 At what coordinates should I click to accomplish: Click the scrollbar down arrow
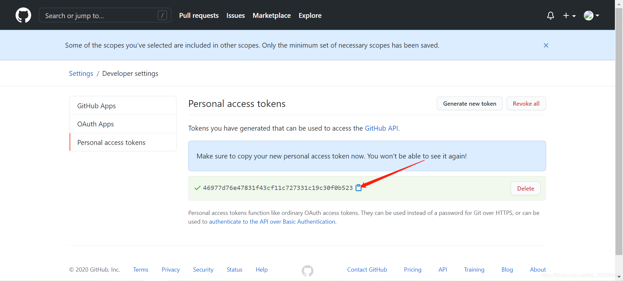[x=619, y=277]
